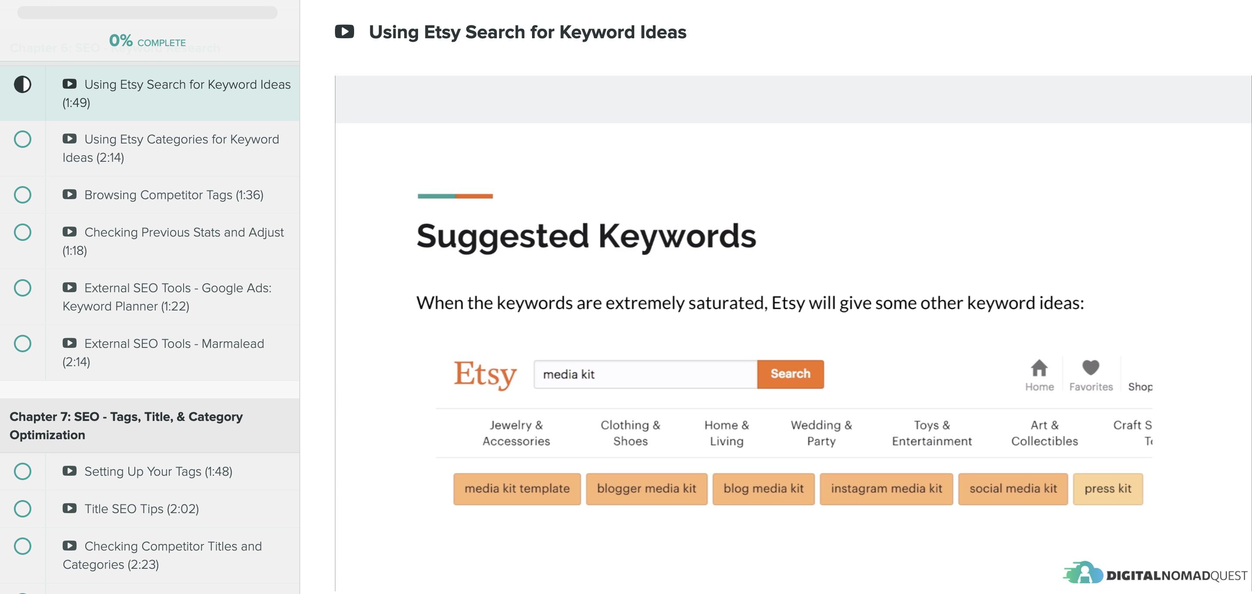Mark Google Ads Keyword Planner completion circle

coord(22,288)
